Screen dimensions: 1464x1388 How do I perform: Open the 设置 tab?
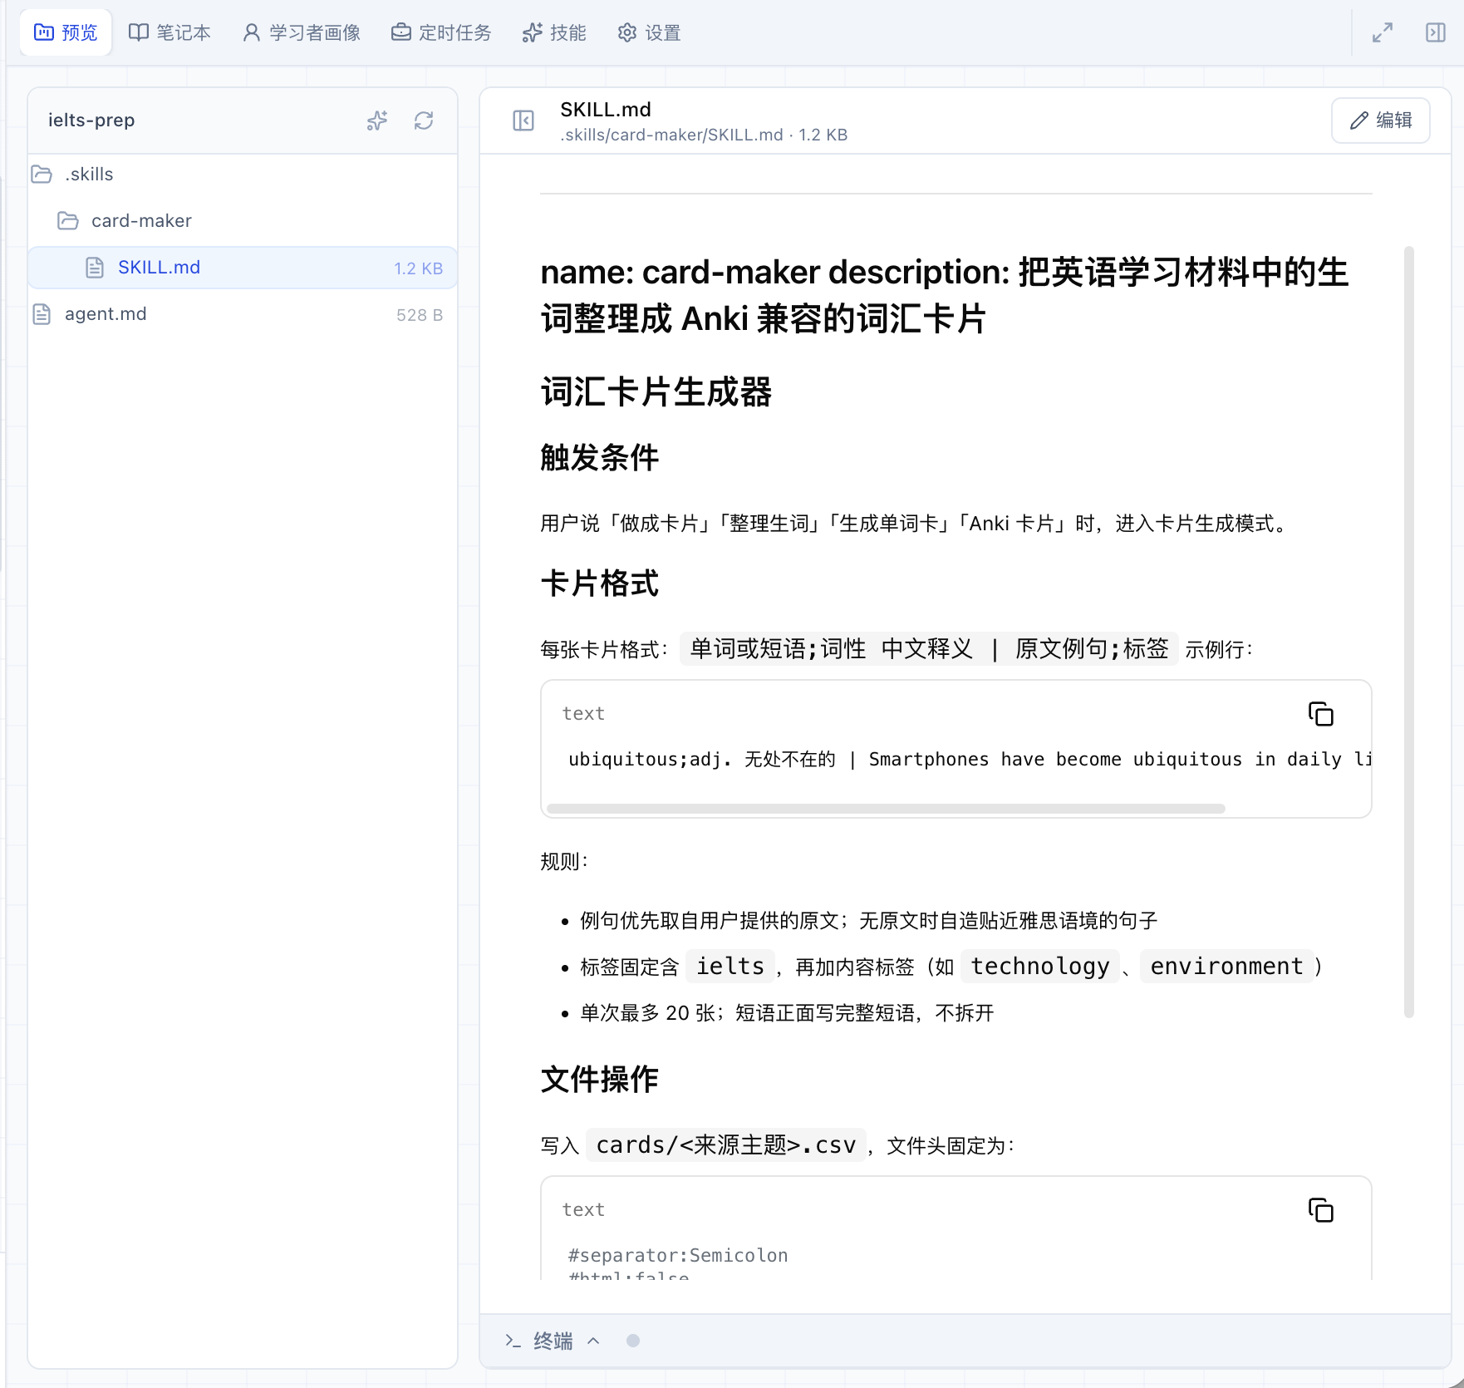(x=649, y=32)
